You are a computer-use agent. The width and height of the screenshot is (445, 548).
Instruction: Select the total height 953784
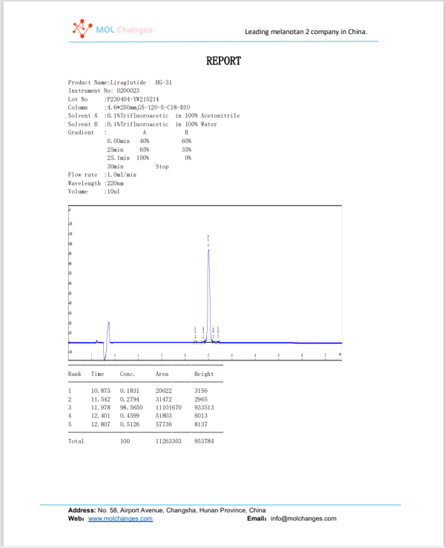[x=204, y=441]
